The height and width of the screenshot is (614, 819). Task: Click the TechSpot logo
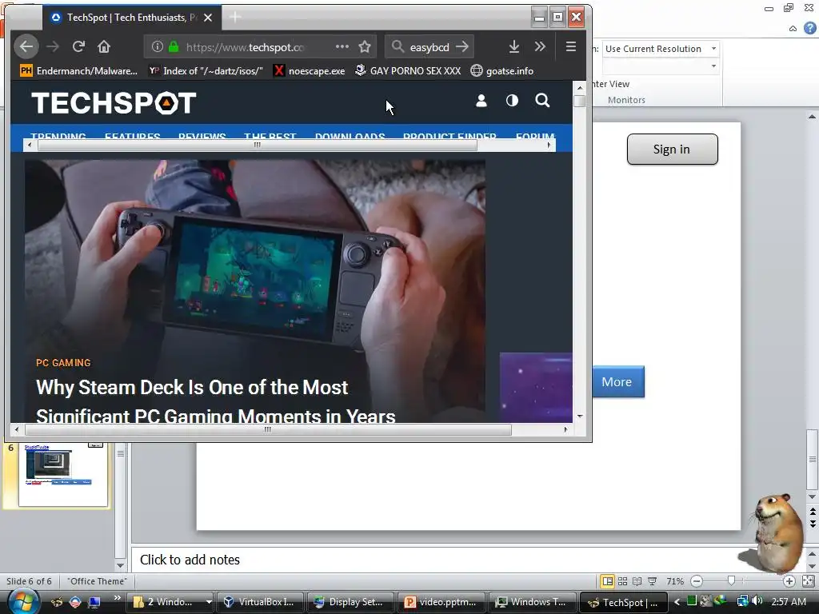[x=114, y=102]
